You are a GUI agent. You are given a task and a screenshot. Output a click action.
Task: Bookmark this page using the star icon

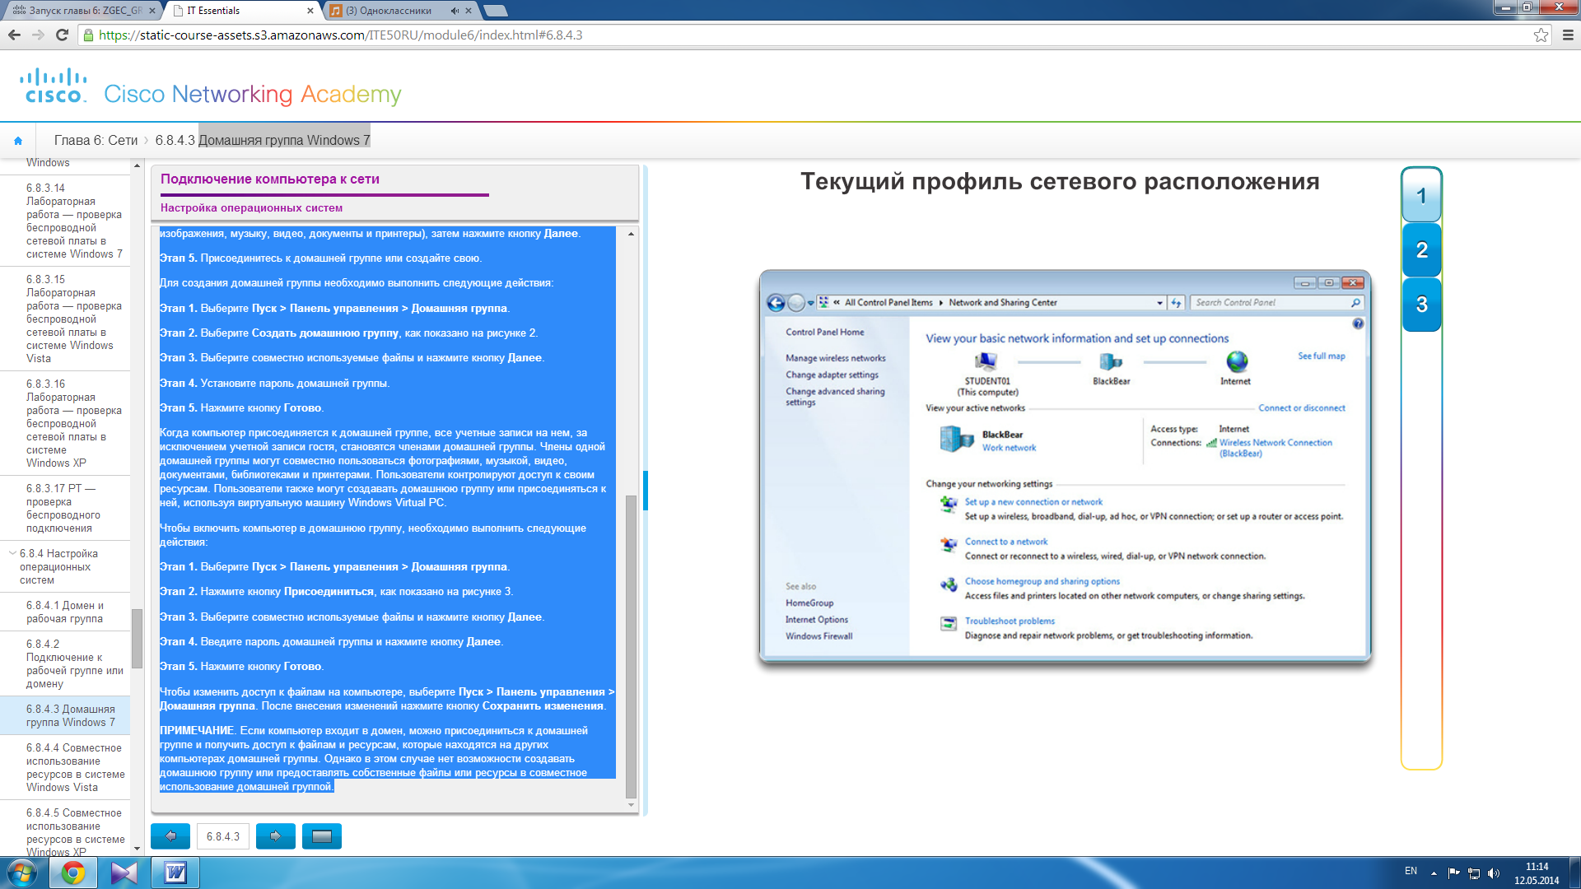pos(1541,35)
